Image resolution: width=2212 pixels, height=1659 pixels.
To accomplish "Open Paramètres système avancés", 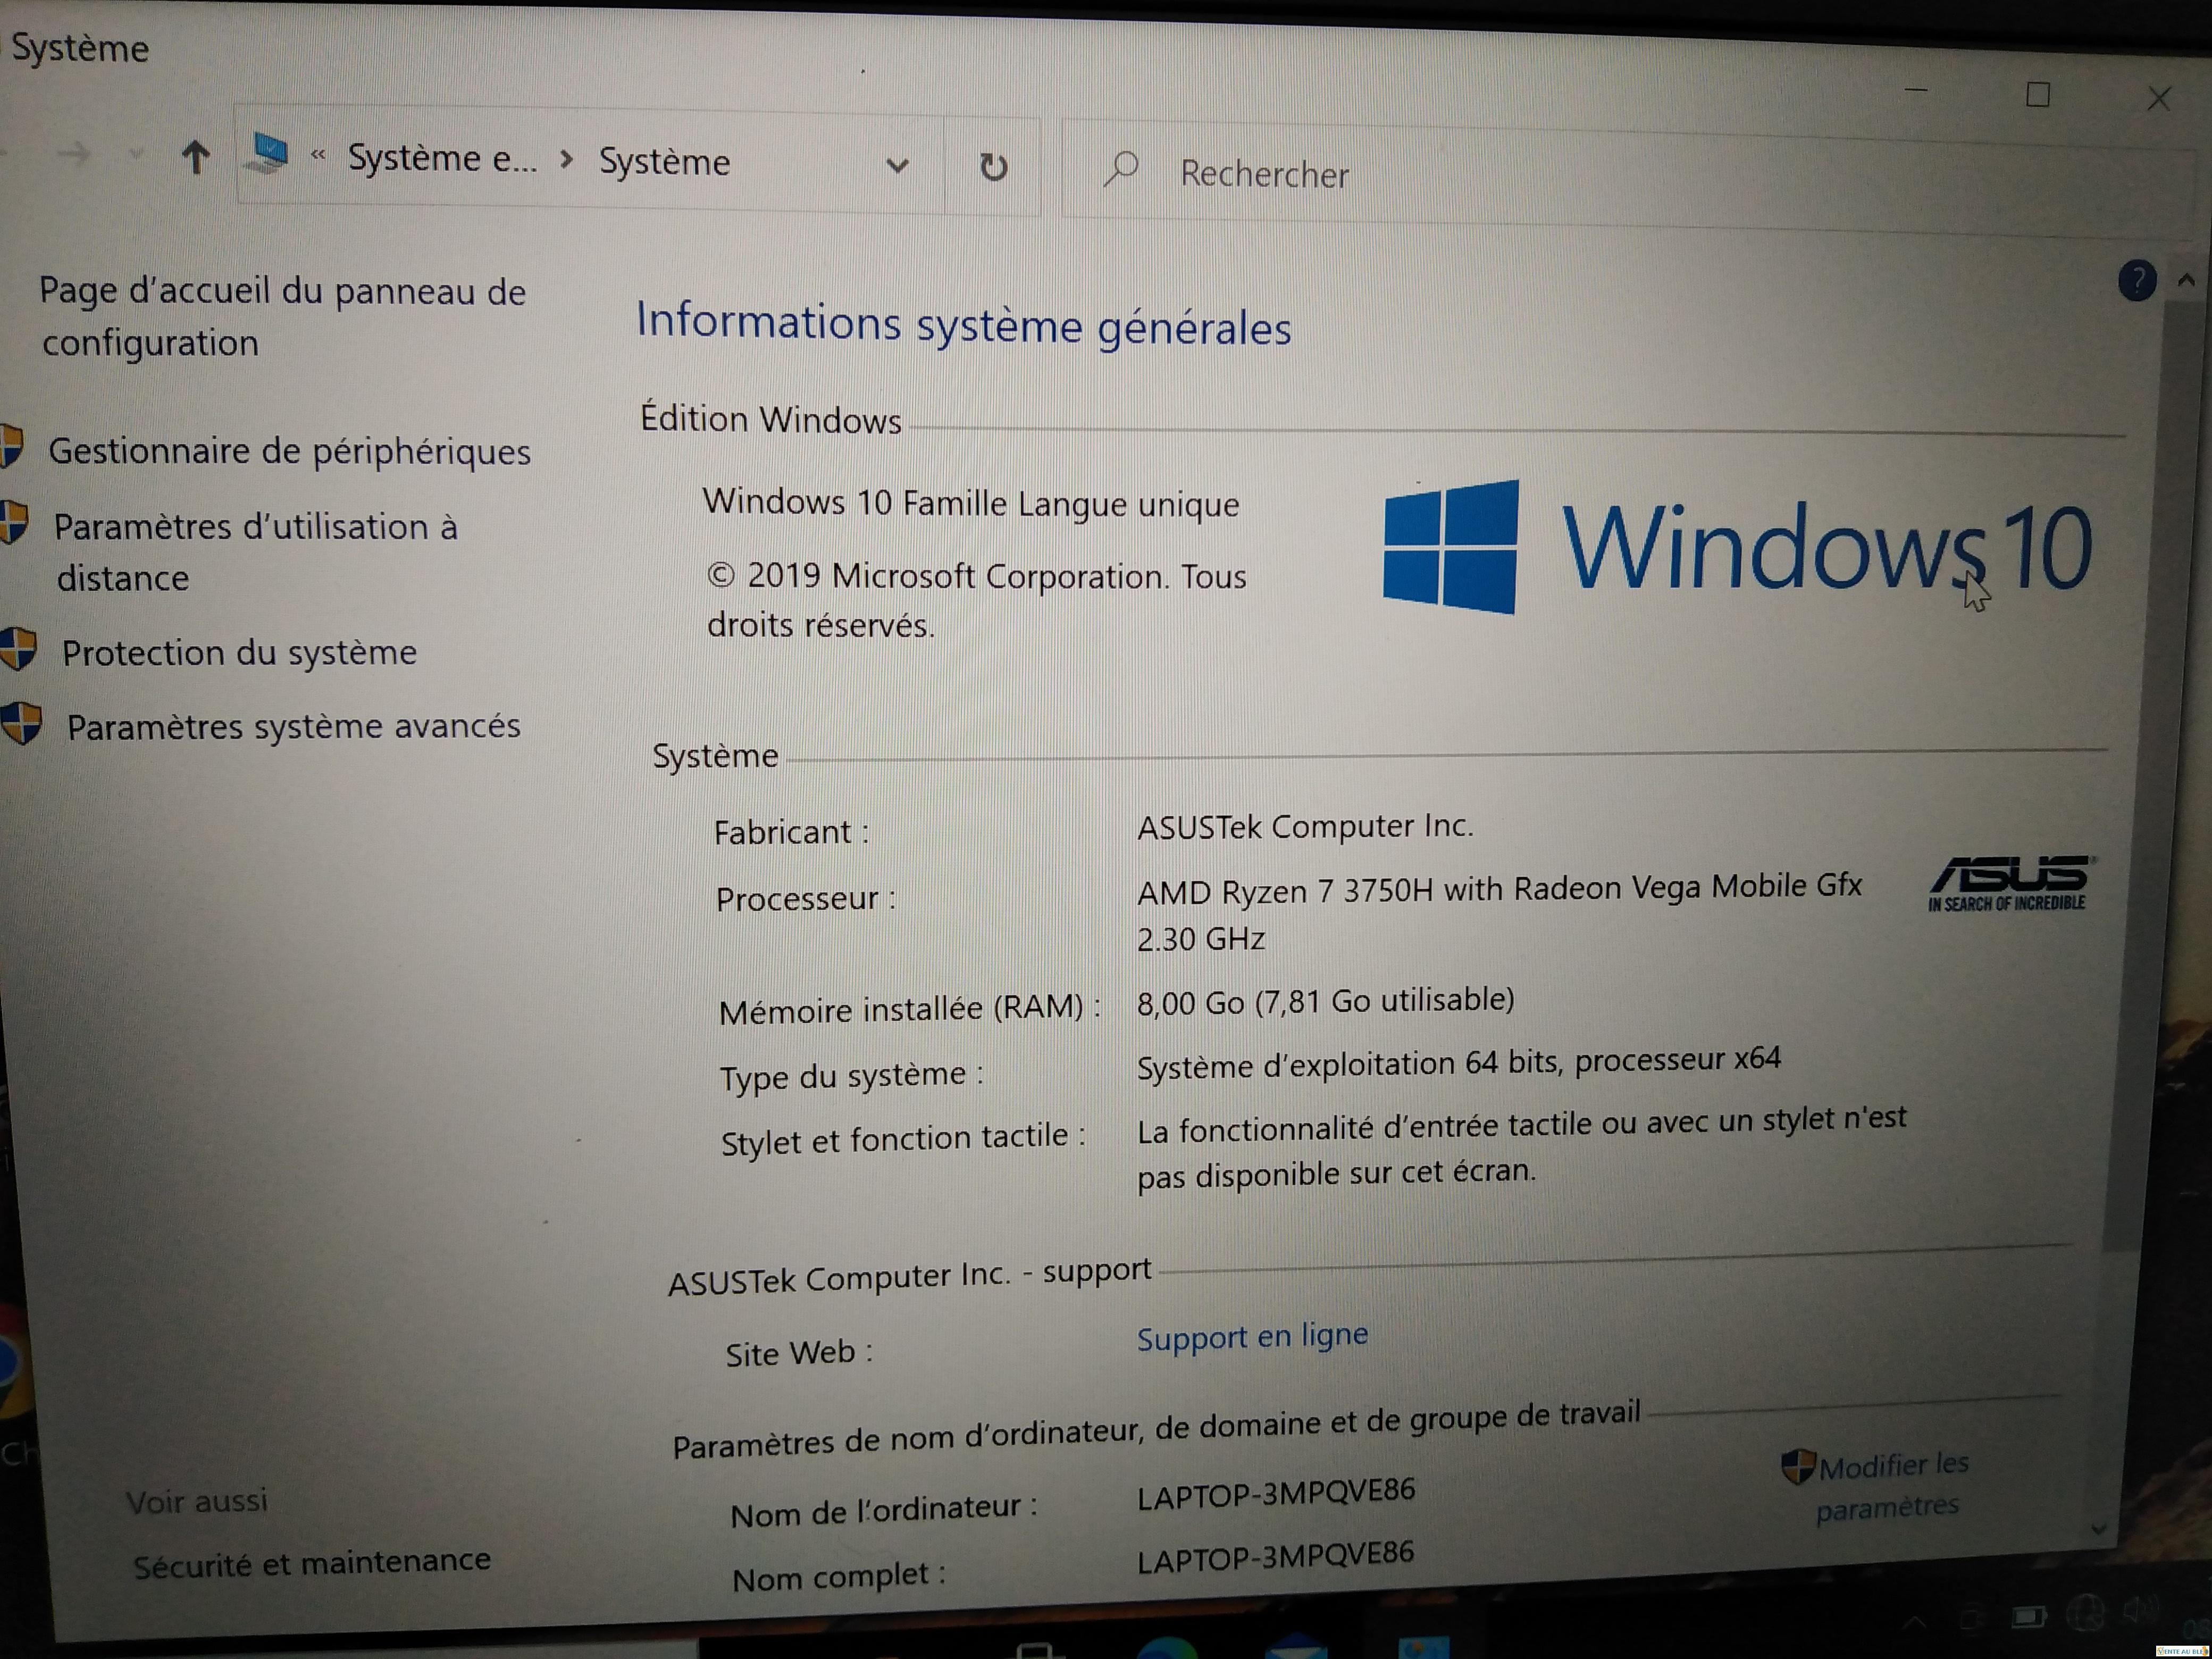I will click(x=293, y=726).
